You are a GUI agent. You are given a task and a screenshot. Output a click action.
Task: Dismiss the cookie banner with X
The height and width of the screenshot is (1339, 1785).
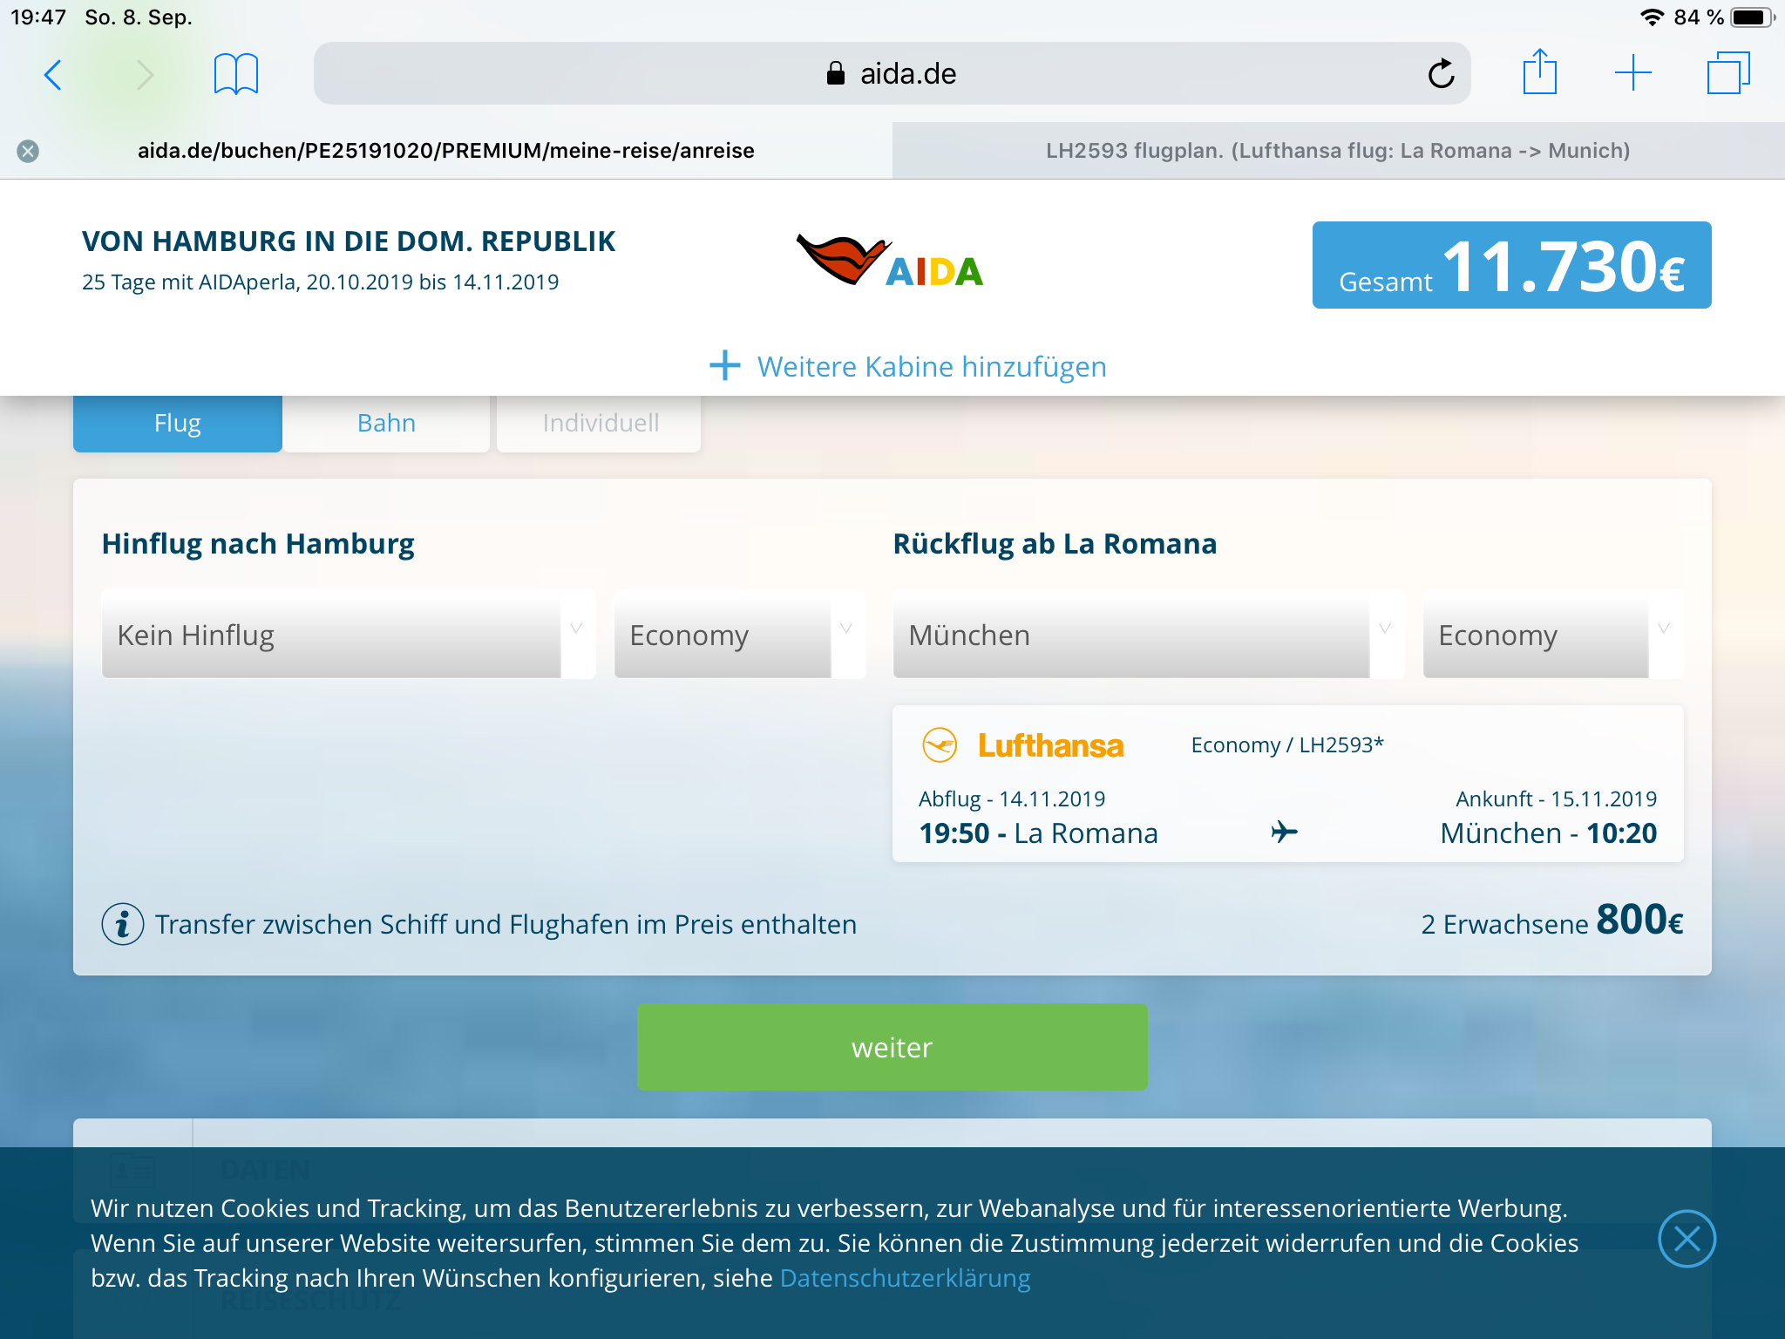[x=1687, y=1239]
